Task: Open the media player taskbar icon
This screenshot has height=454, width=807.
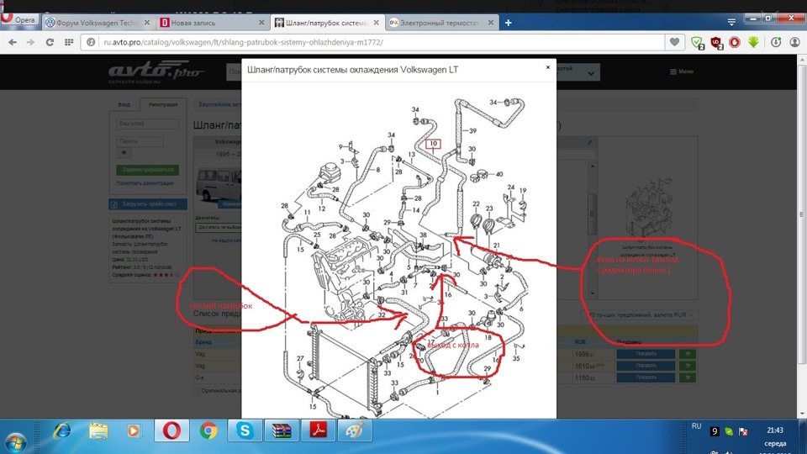Action: [134, 430]
